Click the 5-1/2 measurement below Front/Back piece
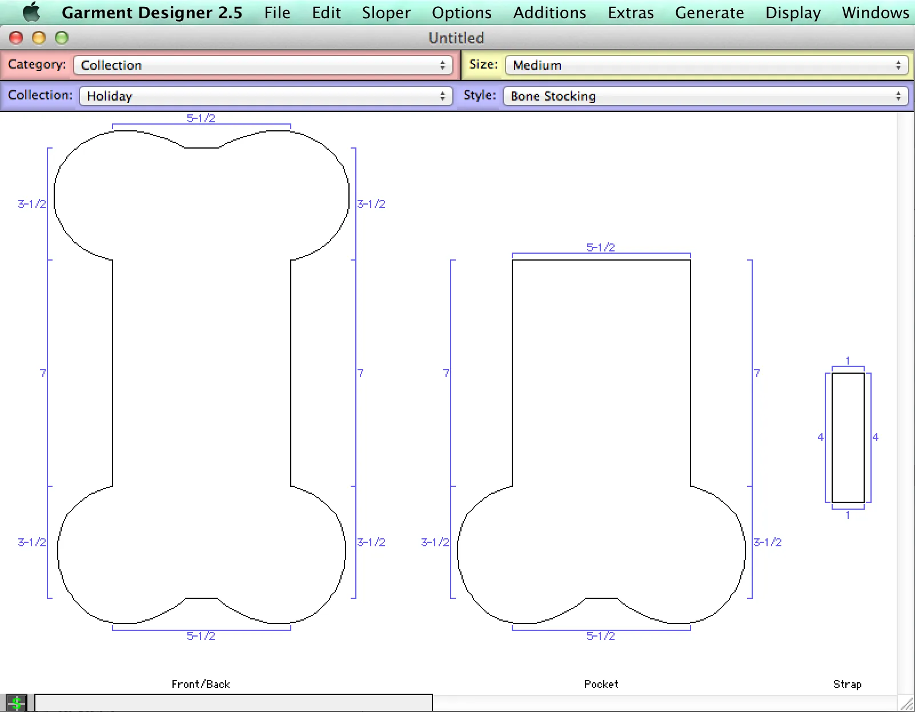Viewport: 915px width, 712px height. tap(201, 636)
